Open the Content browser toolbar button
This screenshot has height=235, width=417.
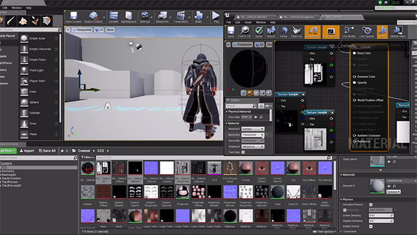coord(114,17)
